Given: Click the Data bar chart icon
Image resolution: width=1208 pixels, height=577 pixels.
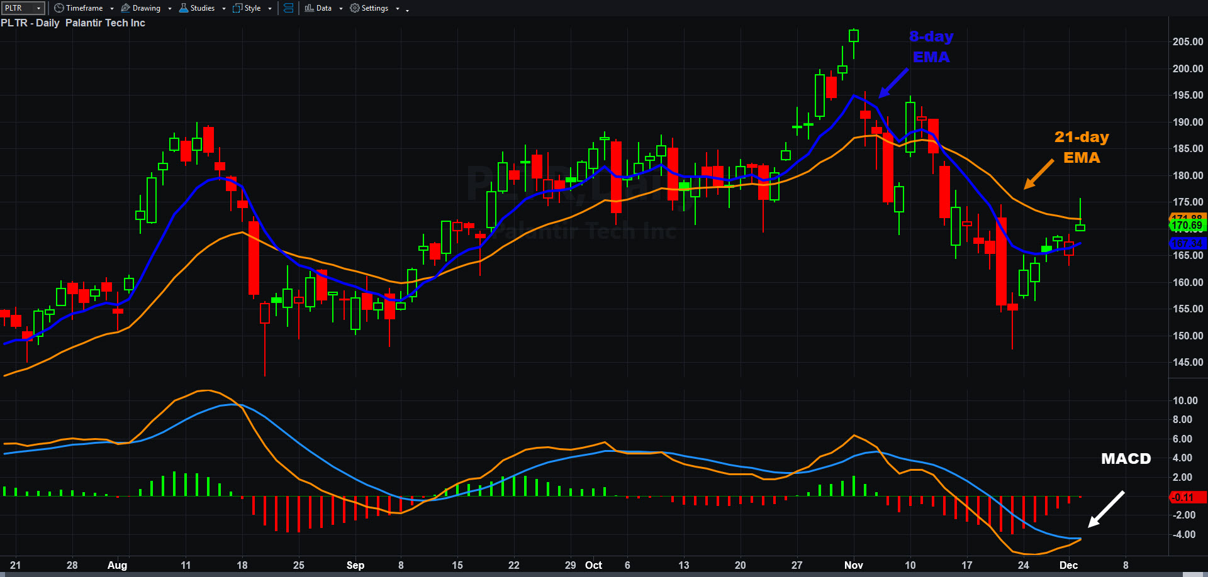Looking at the screenshot, I should (x=309, y=8).
